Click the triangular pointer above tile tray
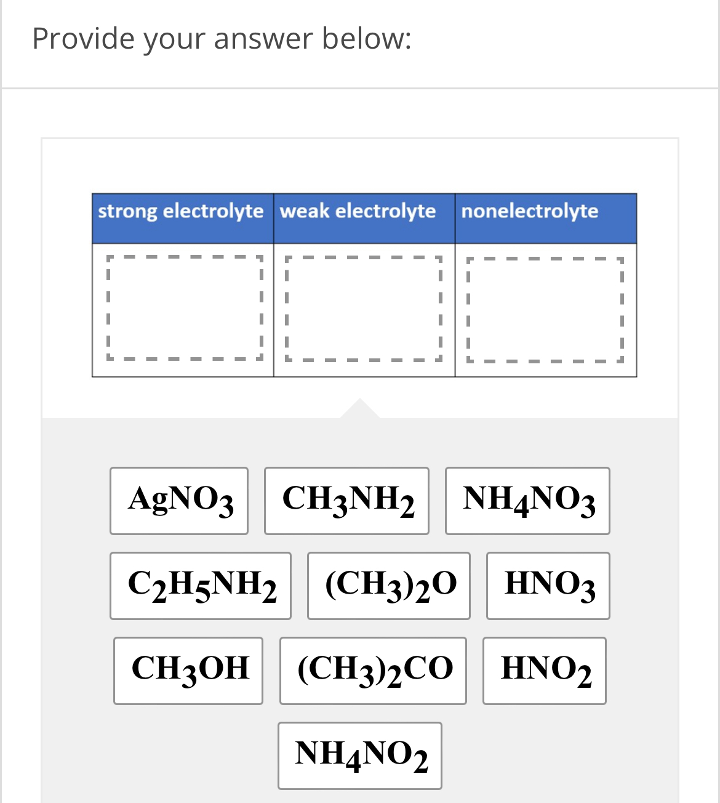 coord(360,409)
